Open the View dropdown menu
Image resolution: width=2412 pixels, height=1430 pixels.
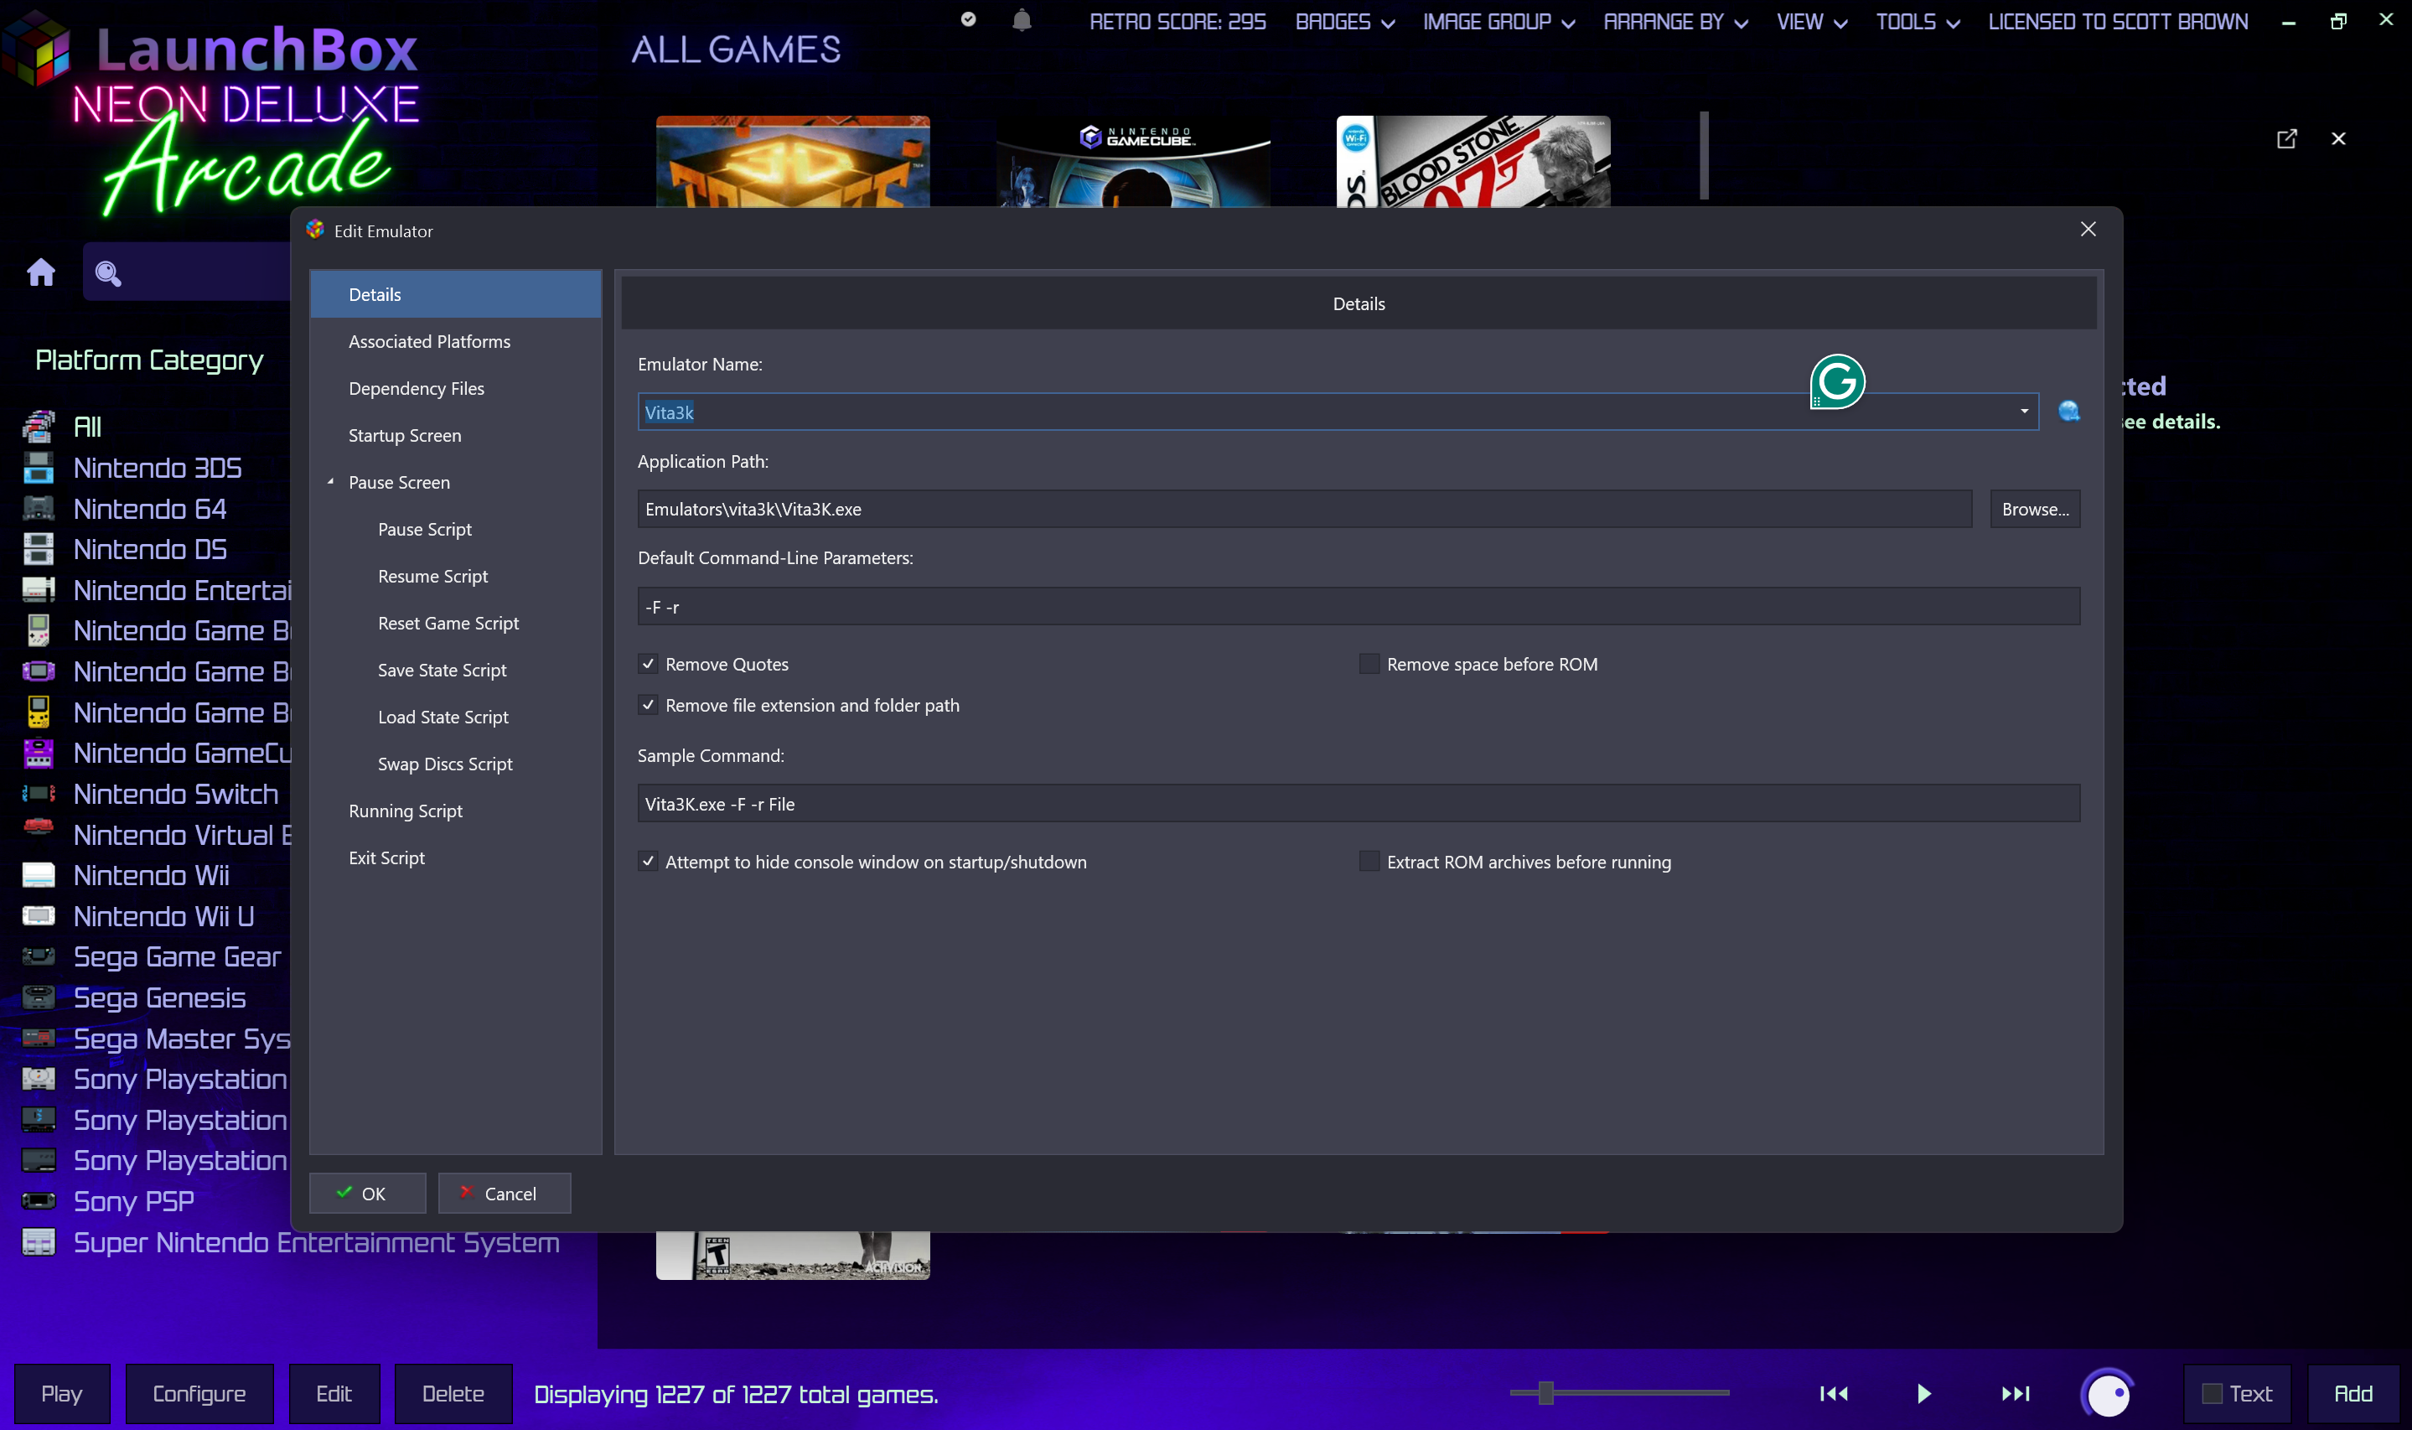1811,21
